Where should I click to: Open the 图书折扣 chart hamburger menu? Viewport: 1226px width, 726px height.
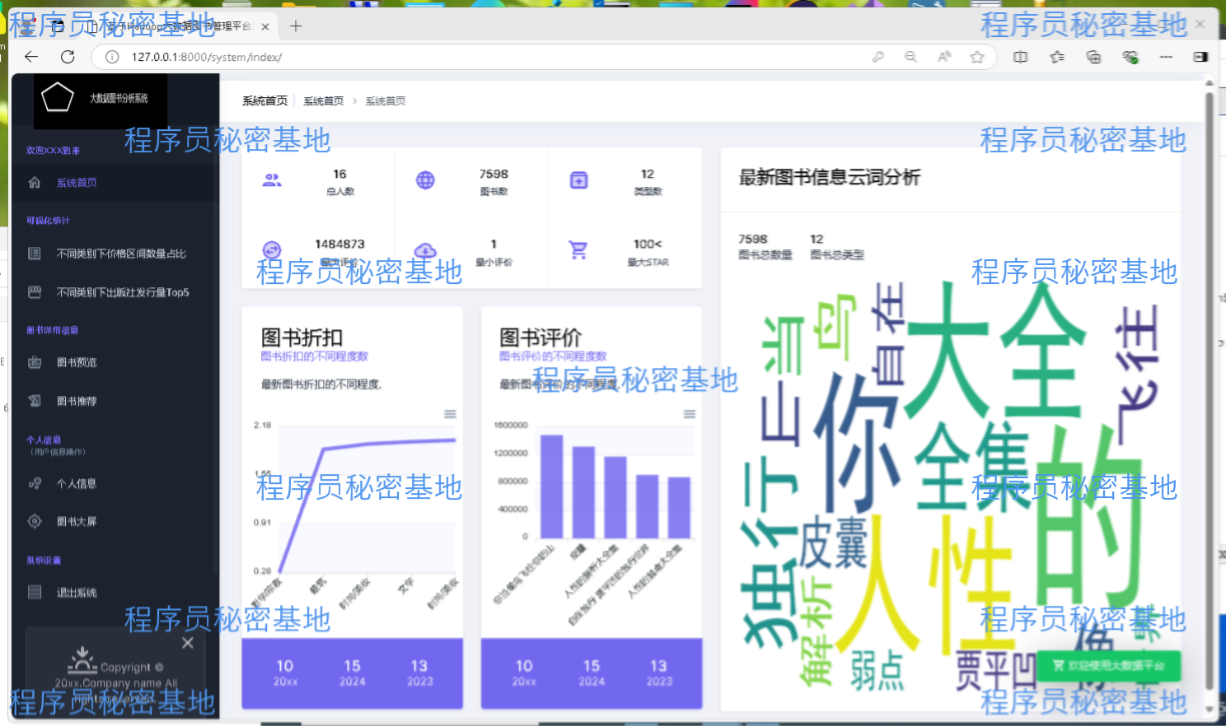(450, 414)
